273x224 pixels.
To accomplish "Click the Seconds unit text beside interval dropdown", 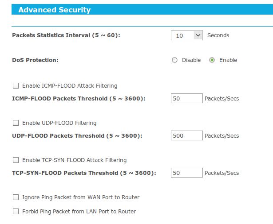I will [x=218, y=35].
